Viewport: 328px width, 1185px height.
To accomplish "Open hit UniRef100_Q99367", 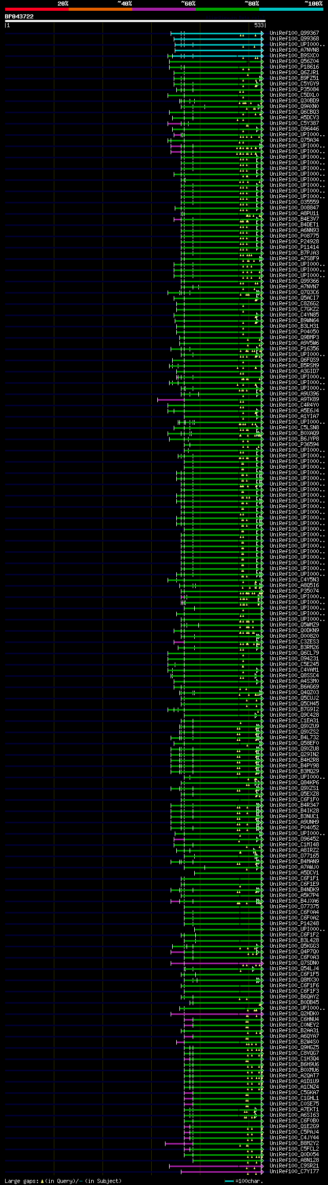I will 294,33.
